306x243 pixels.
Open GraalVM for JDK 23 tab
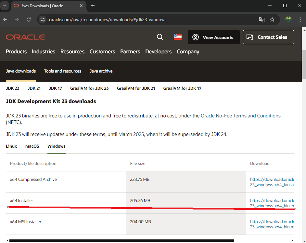89,88
